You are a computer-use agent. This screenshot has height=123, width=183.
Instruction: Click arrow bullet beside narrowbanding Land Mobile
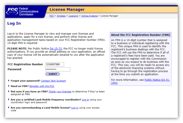point(9,108)
